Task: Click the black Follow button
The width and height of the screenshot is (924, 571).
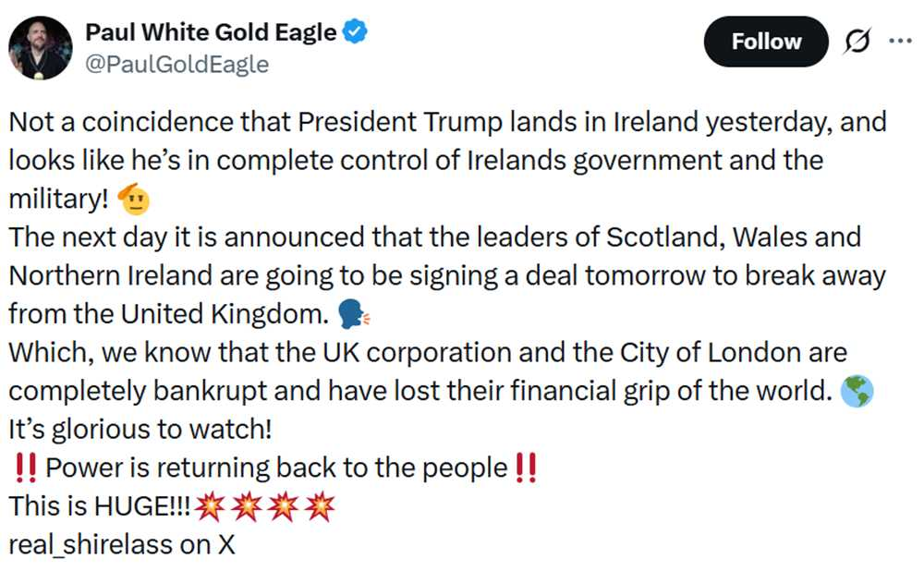Action: click(x=766, y=42)
